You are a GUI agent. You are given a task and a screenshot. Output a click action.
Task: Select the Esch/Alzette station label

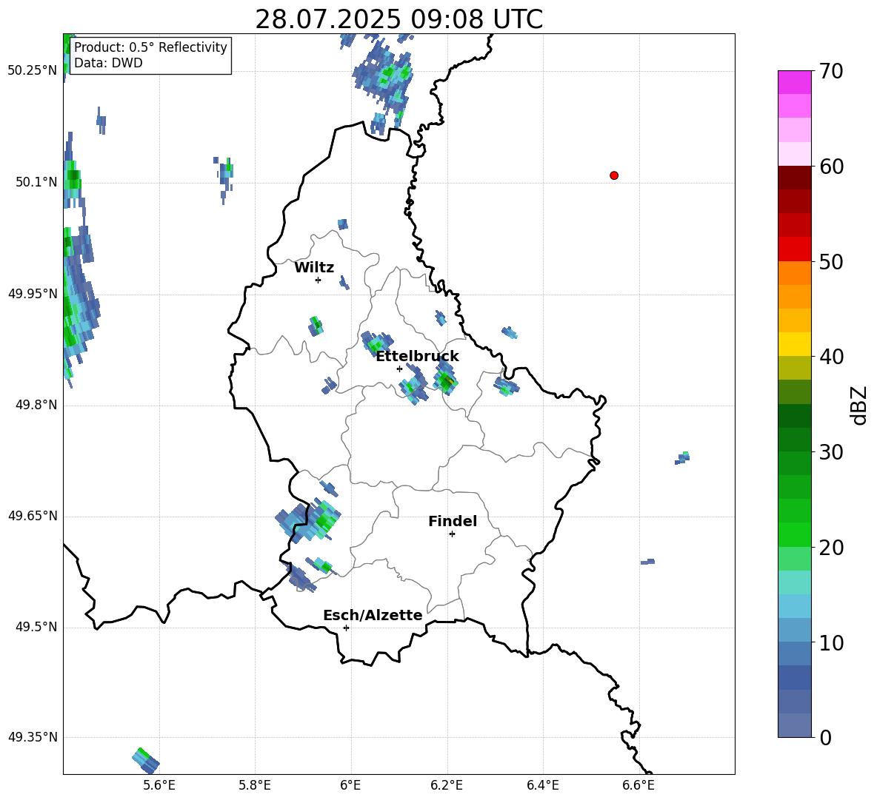tap(373, 615)
